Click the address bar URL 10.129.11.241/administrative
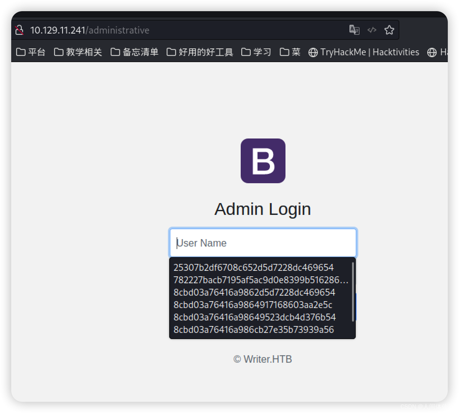Viewport: 459px width, 413px height. (x=90, y=30)
